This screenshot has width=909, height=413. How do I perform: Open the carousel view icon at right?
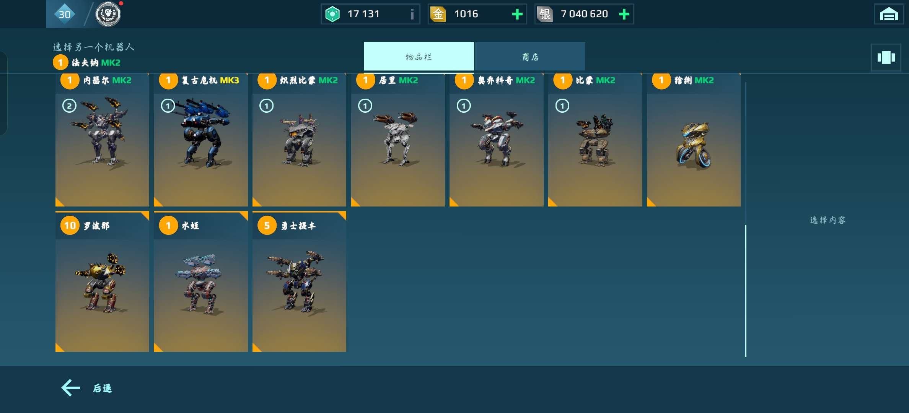[x=886, y=57]
